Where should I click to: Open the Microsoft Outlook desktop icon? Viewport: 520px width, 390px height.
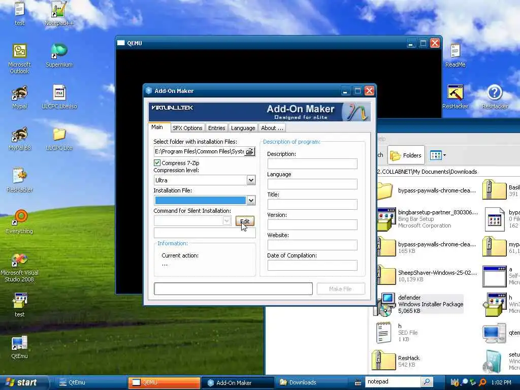(x=20, y=58)
